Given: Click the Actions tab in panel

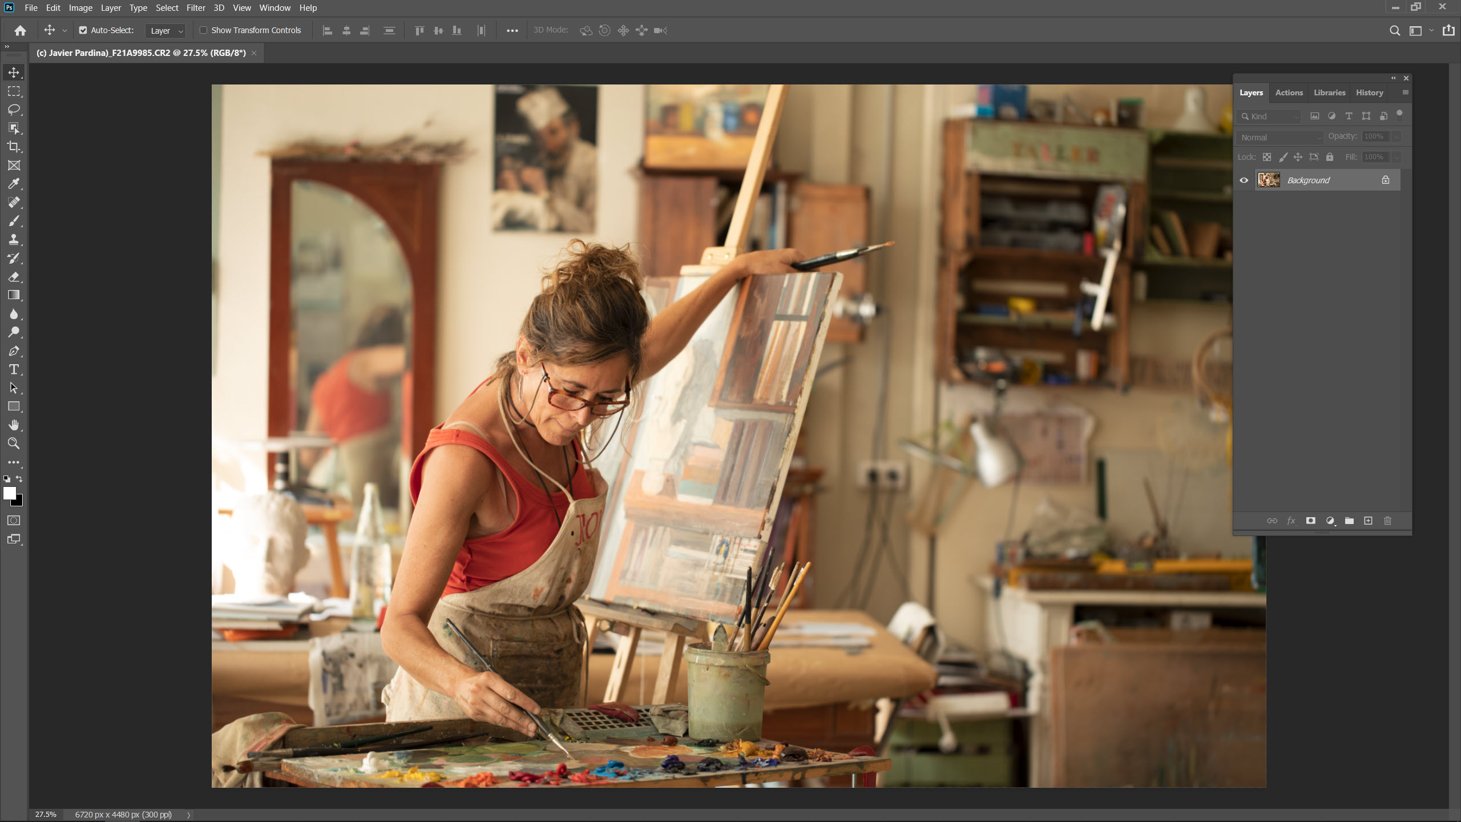Looking at the screenshot, I should click(x=1289, y=92).
